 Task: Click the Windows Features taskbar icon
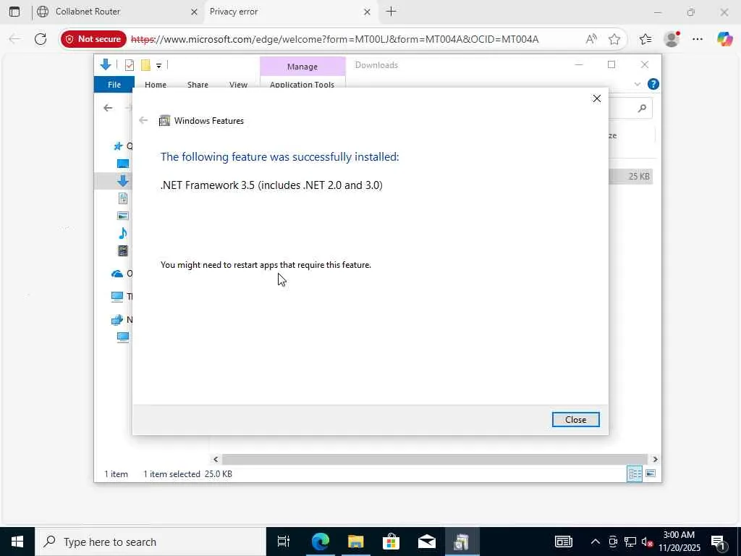(461, 542)
